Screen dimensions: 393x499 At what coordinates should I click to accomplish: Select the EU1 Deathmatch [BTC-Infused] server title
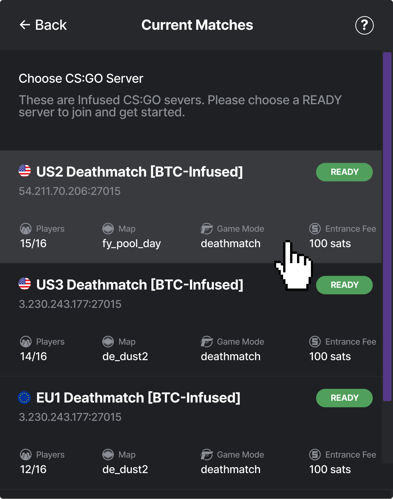[138, 398]
